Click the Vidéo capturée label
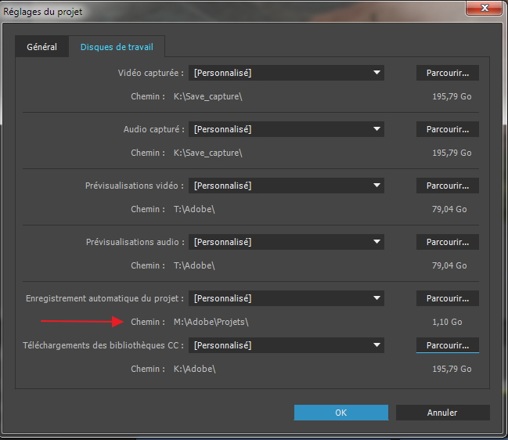Image resolution: width=508 pixels, height=440 pixels. click(x=150, y=73)
